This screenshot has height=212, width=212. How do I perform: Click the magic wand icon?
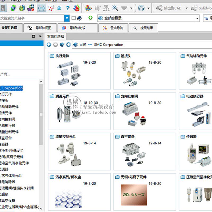point(115,8)
